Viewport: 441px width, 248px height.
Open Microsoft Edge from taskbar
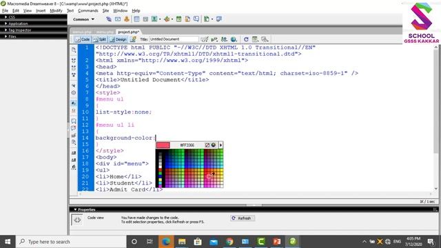click(166, 242)
